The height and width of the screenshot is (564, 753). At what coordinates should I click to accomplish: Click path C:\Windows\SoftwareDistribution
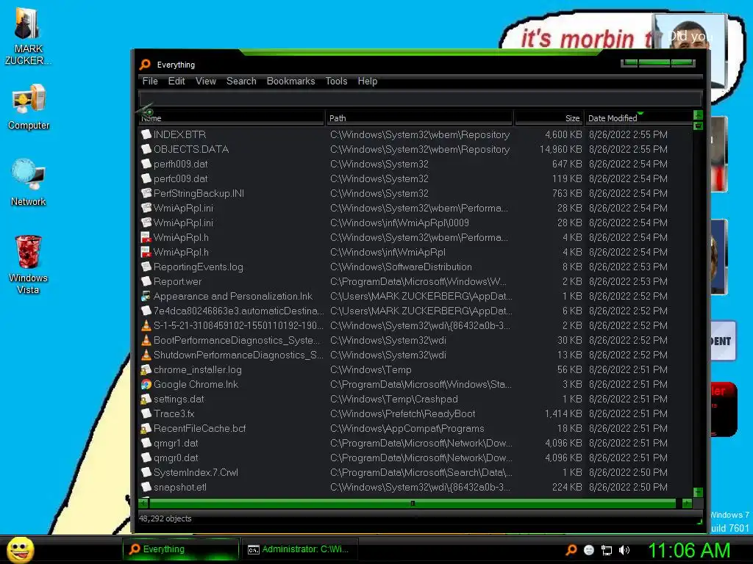401,267
